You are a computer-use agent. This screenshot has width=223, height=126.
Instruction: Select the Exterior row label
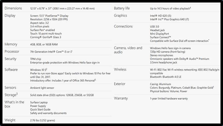(120, 84)
